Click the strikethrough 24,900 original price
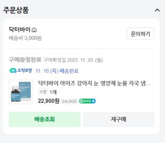Screen dimensions: 165x143 (69, 101)
